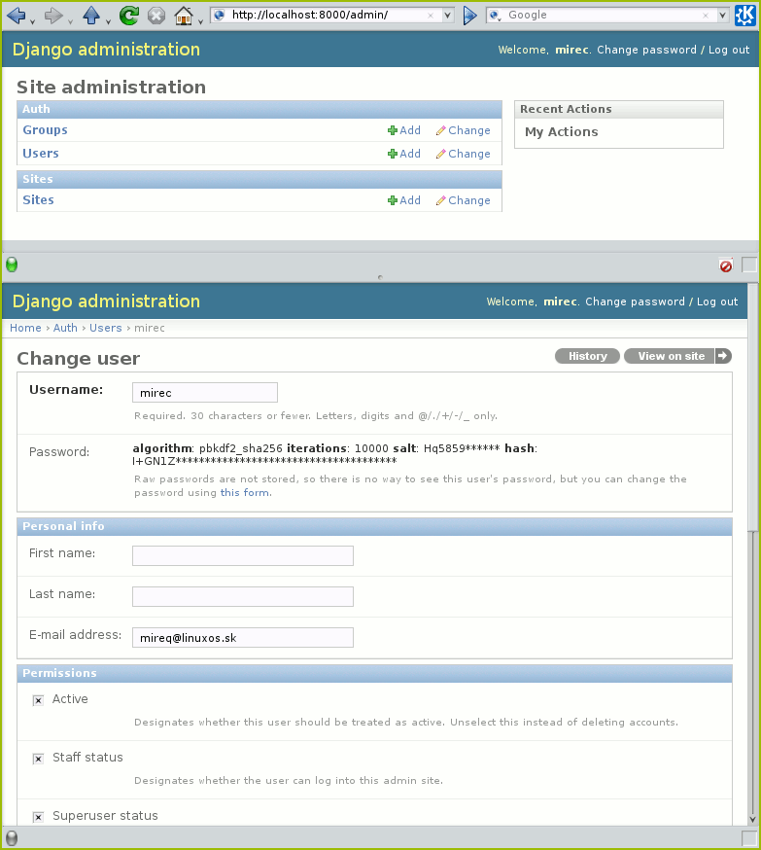Expand the address bar URL dropdown
Viewport: 761px width, 850px height.
click(447, 16)
